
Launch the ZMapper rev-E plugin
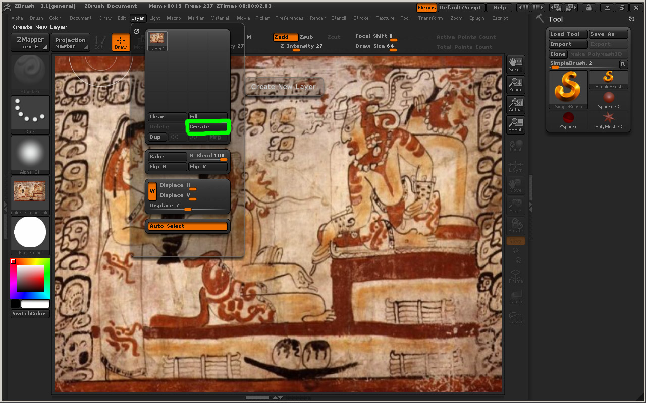point(30,42)
